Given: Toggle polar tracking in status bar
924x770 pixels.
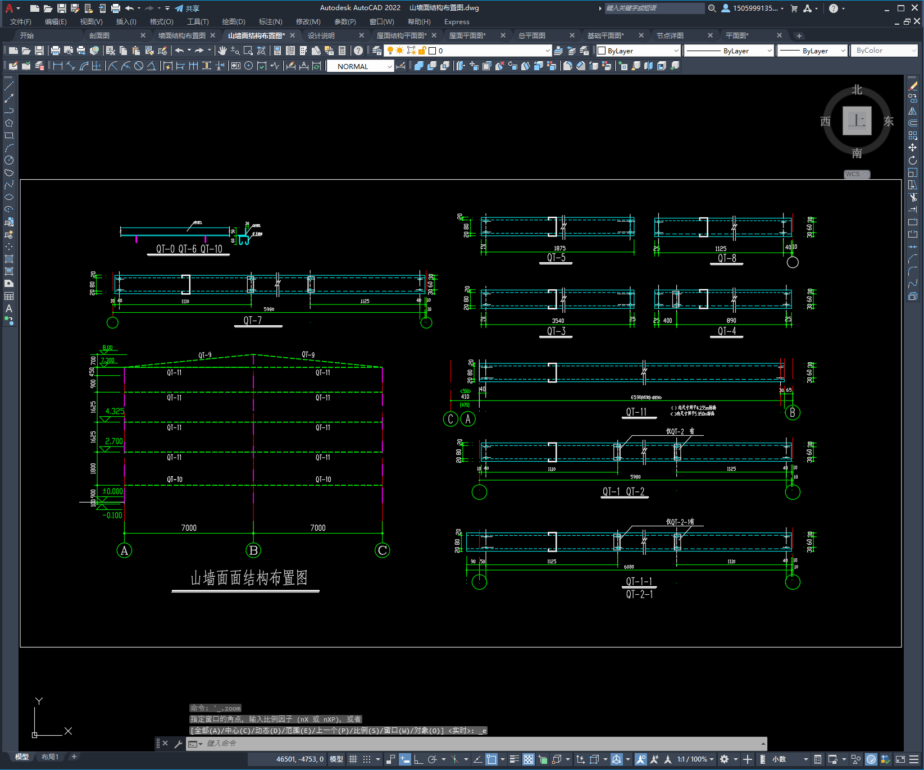Looking at the screenshot, I should (432, 759).
